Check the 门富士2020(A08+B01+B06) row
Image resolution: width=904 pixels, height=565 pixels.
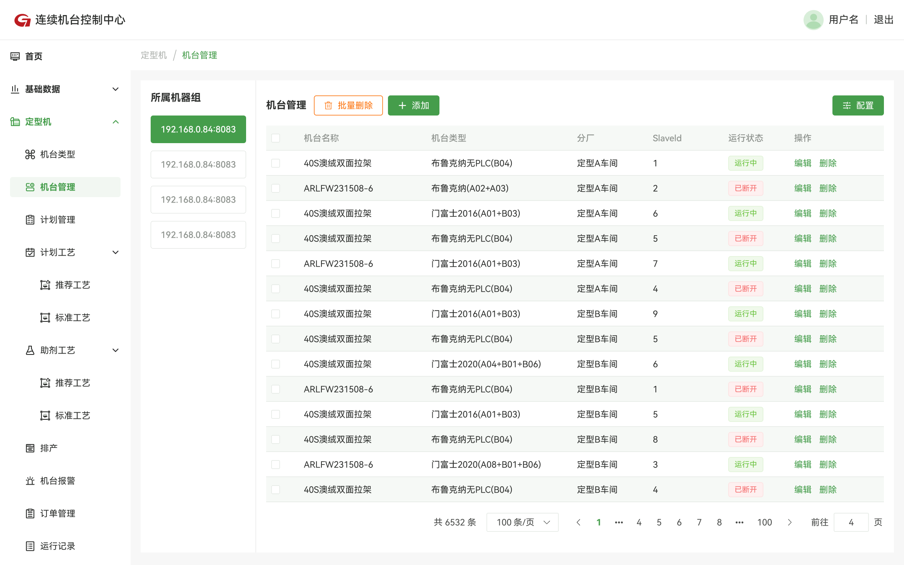coord(275,465)
